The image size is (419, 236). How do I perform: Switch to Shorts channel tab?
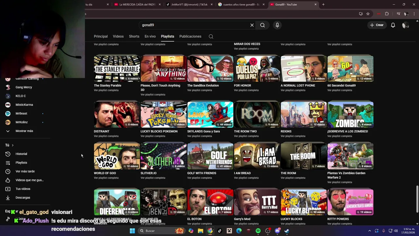coord(134,36)
